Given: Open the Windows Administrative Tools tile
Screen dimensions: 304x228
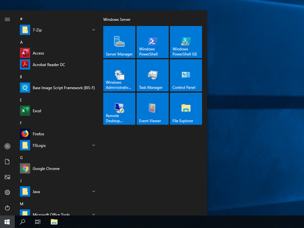Looking at the screenshot, I should tap(119, 75).
